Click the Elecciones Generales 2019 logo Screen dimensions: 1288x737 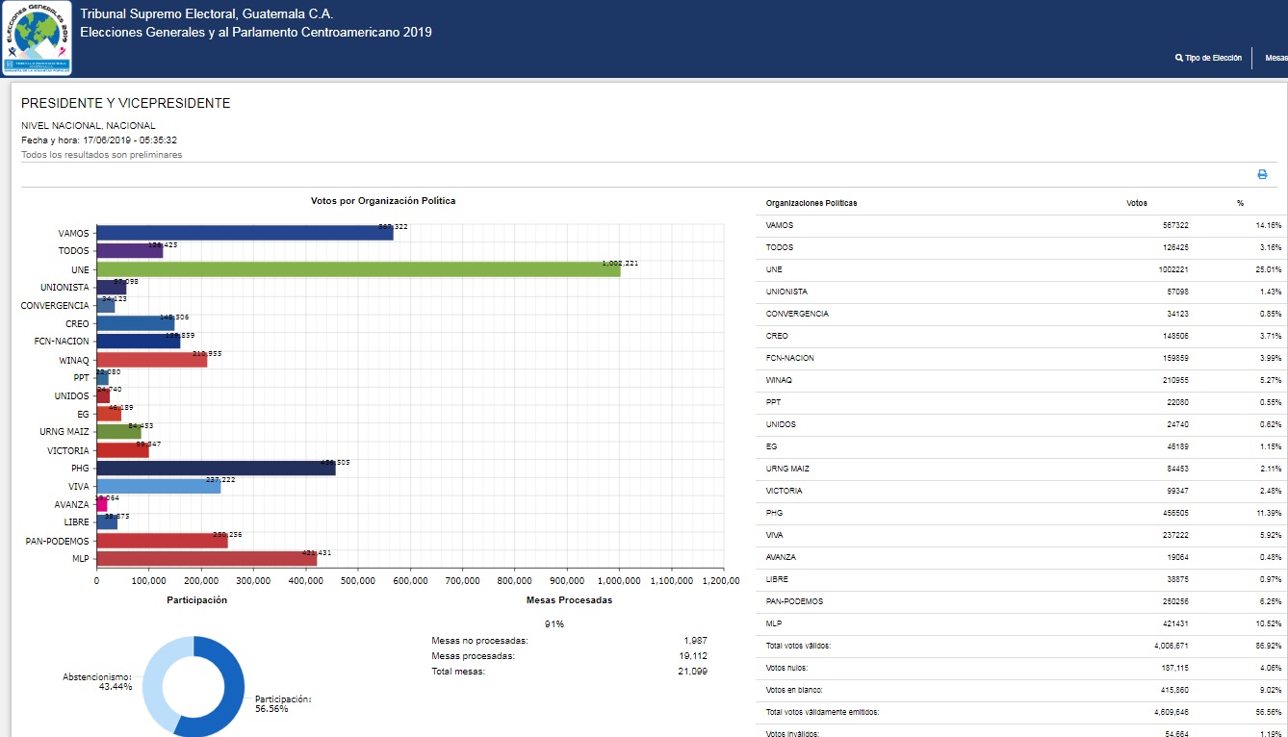37,39
